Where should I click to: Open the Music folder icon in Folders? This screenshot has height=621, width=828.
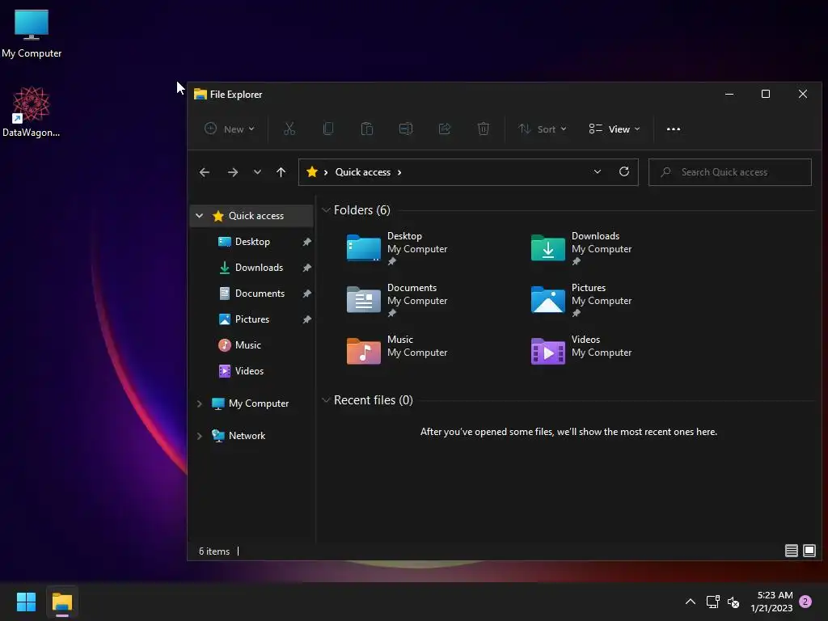click(363, 351)
